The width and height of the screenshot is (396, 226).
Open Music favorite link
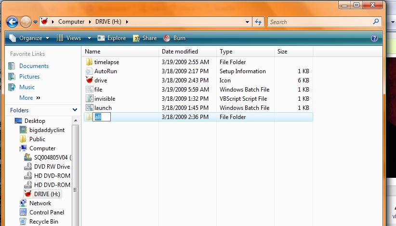click(27, 87)
